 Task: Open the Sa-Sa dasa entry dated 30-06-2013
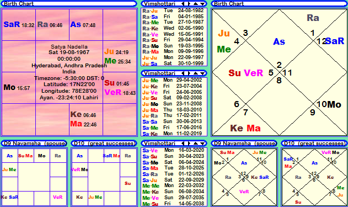tap(174, 121)
